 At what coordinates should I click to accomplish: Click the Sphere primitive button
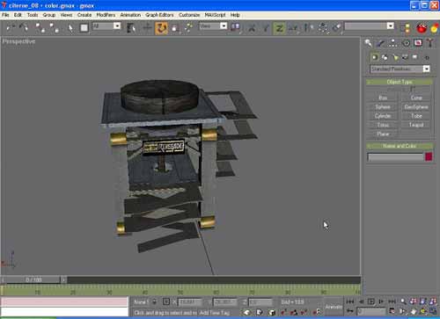(383, 107)
